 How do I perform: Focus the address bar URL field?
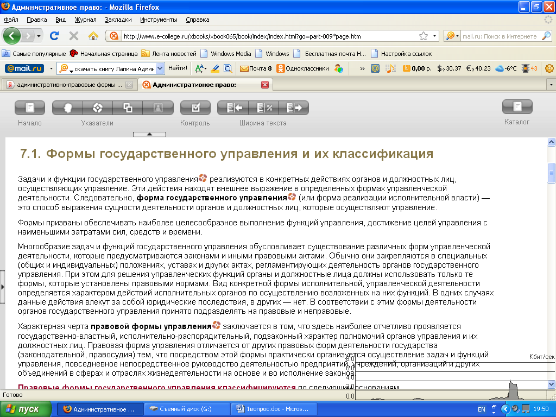(269, 36)
